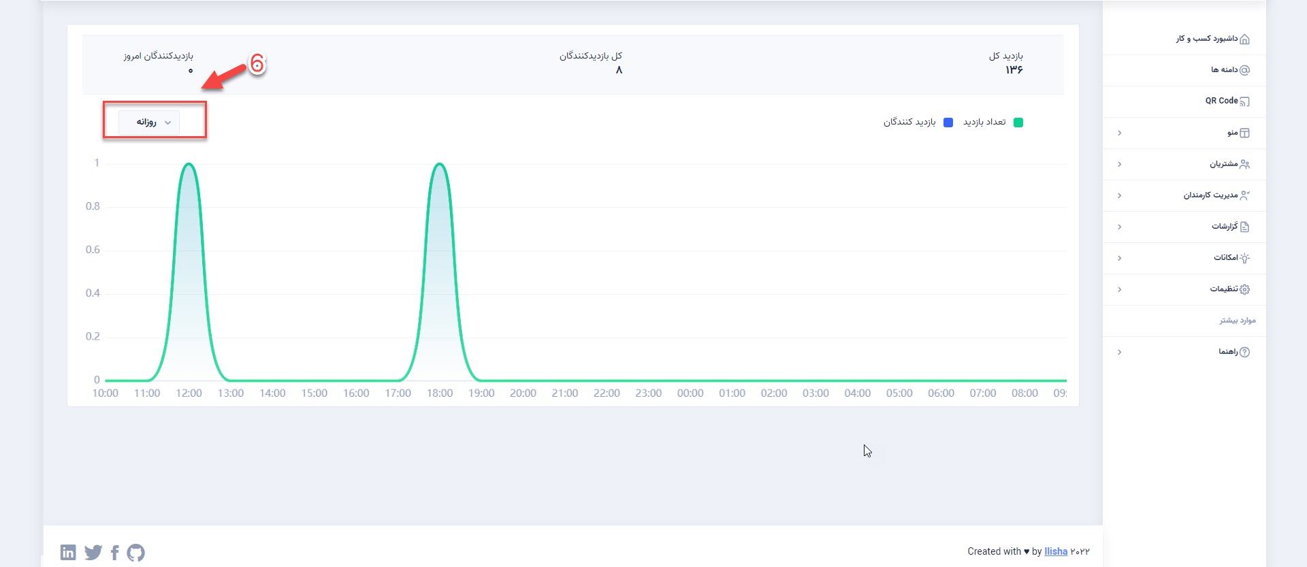
Task: Click the features (امکانات) lightbulb icon
Action: pyautogui.click(x=1244, y=258)
